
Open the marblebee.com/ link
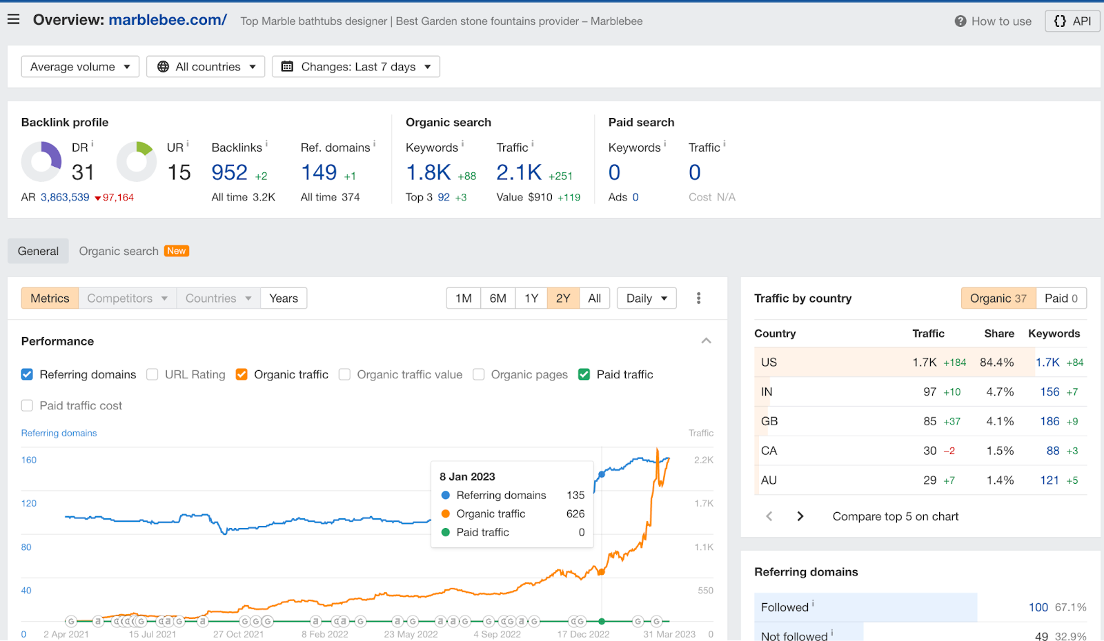[x=168, y=20]
